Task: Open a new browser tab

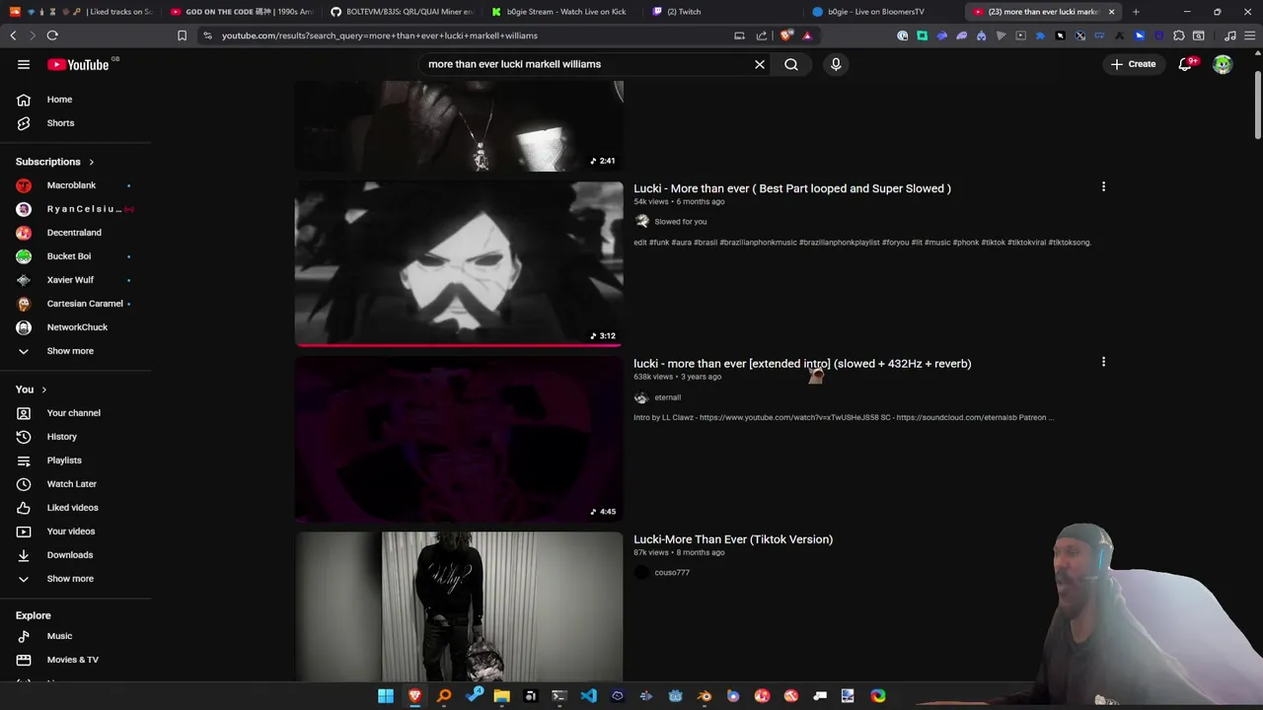Action: pos(1136,12)
